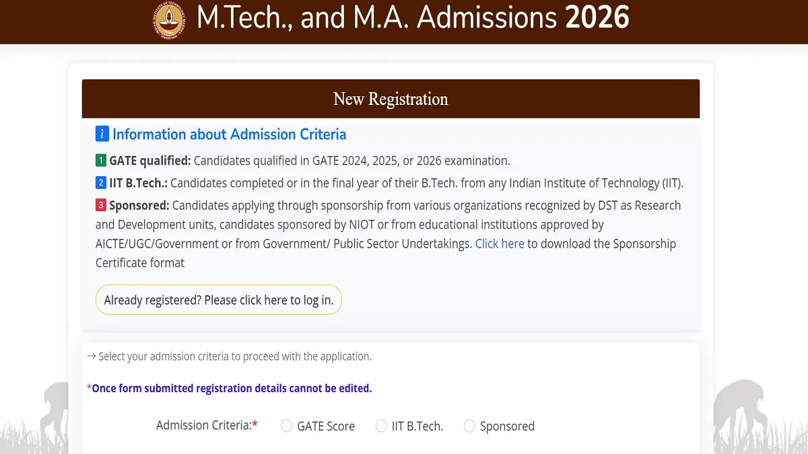The width and height of the screenshot is (808, 454).
Task: Click the IIT Madras institute logo
Action: click(168, 20)
